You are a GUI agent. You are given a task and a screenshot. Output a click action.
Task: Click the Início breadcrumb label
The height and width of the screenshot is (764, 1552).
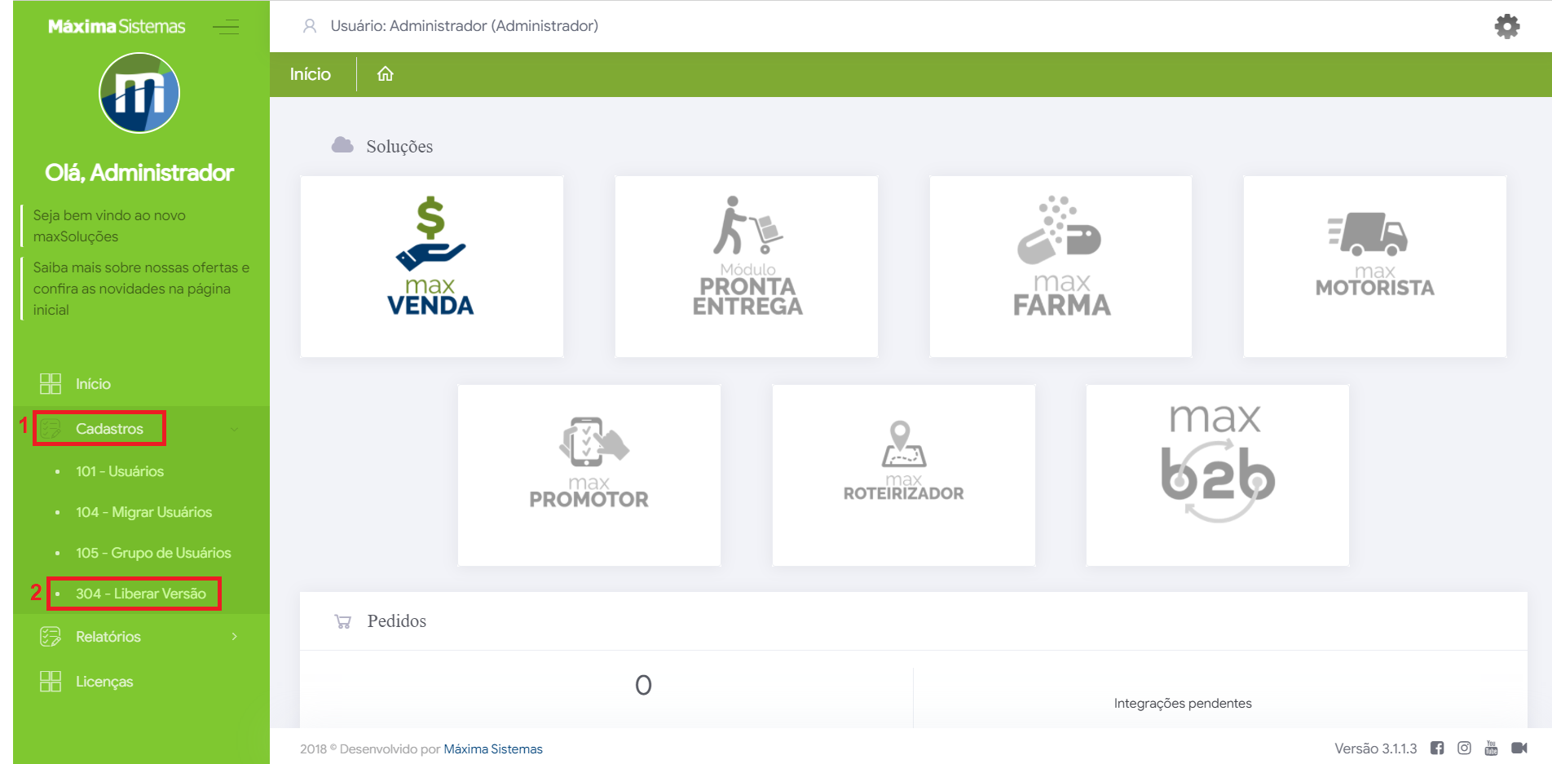point(311,74)
